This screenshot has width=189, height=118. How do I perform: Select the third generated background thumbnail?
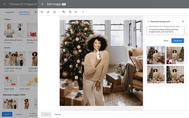tap(156, 74)
